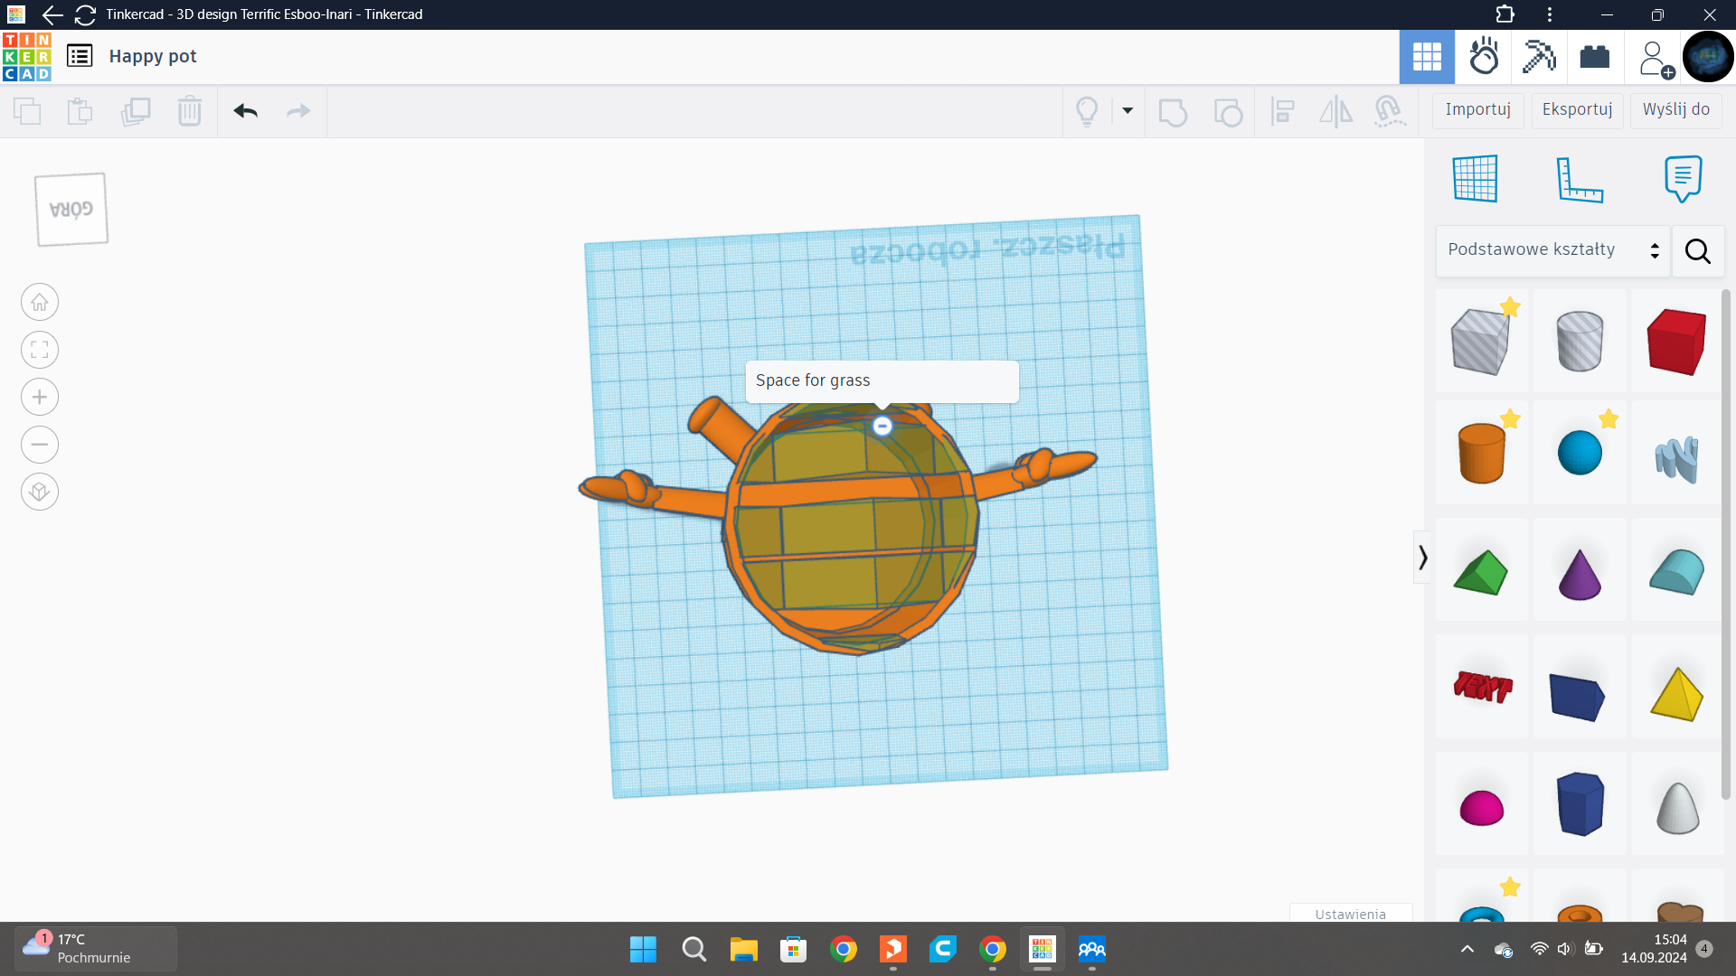Select the Align tool
The height and width of the screenshot is (976, 1736).
pyautogui.click(x=1282, y=111)
